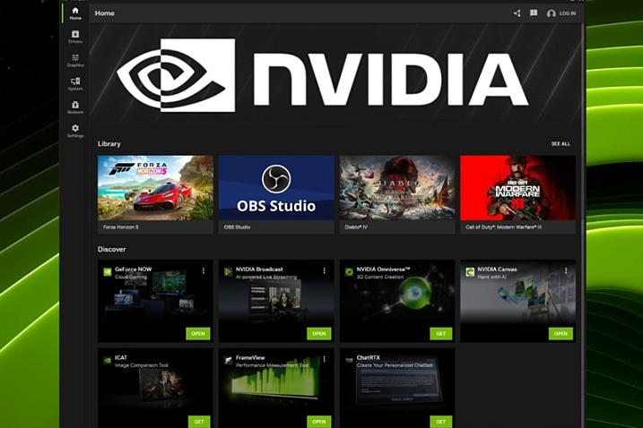This screenshot has height=428, width=643.
Task: Open the Forza Horizon 5 thumbnail
Action: pyautogui.click(x=155, y=187)
